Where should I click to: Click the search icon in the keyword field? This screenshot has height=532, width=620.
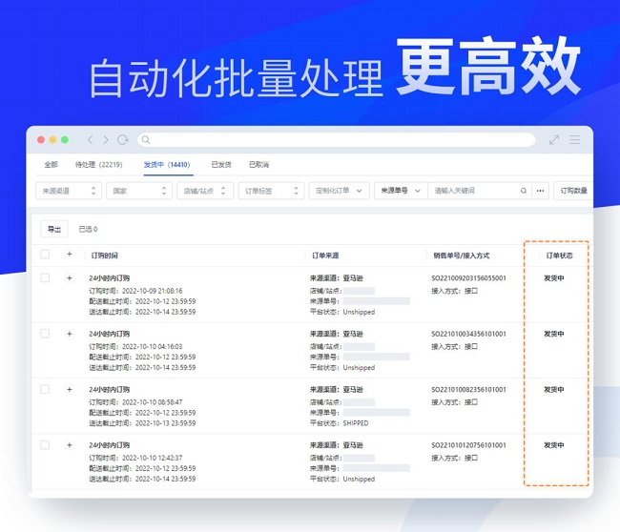[x=524, y=191]
